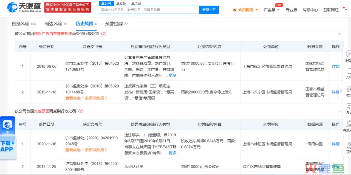The image size is (351, 175).
Task: Switch to the 查老板 search tab
Action: click(x=121, y=3)
